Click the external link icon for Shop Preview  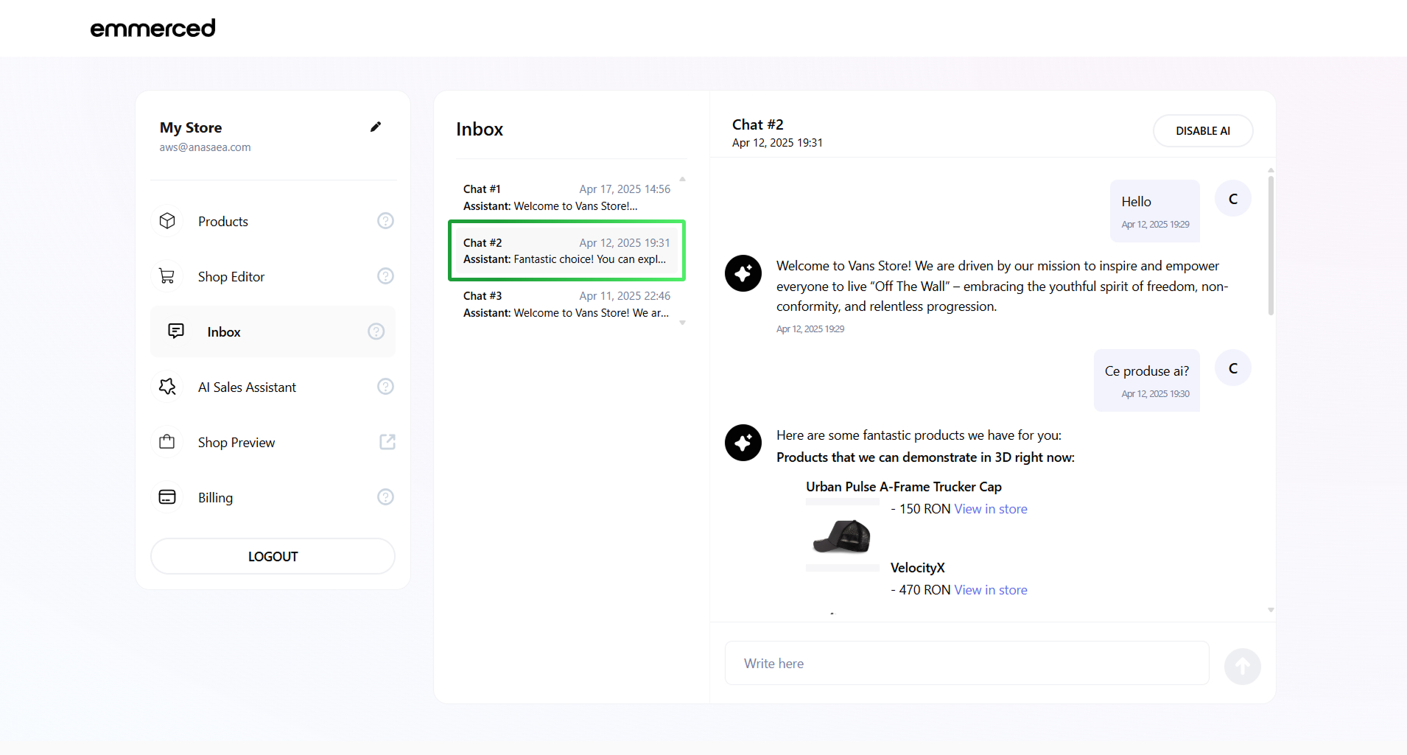387,442
